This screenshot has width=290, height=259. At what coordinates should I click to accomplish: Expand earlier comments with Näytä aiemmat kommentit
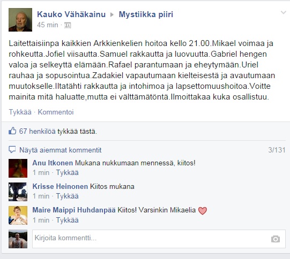[x=60, y=150]
